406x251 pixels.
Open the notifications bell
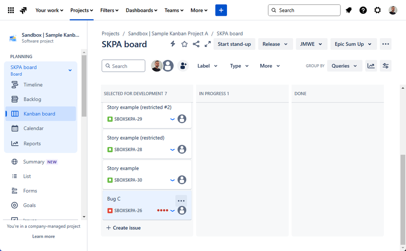coord(349,10)
